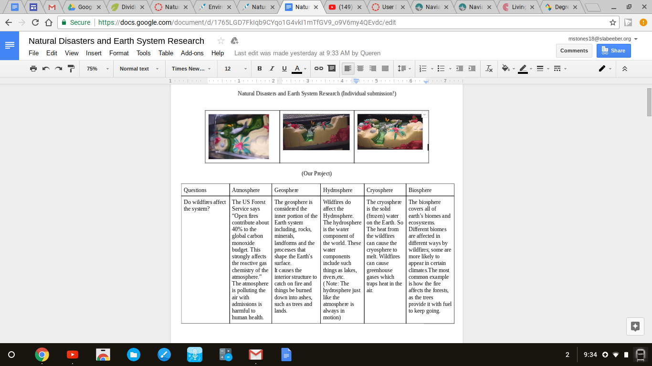Click the first project photo in table

pos(239,136)
